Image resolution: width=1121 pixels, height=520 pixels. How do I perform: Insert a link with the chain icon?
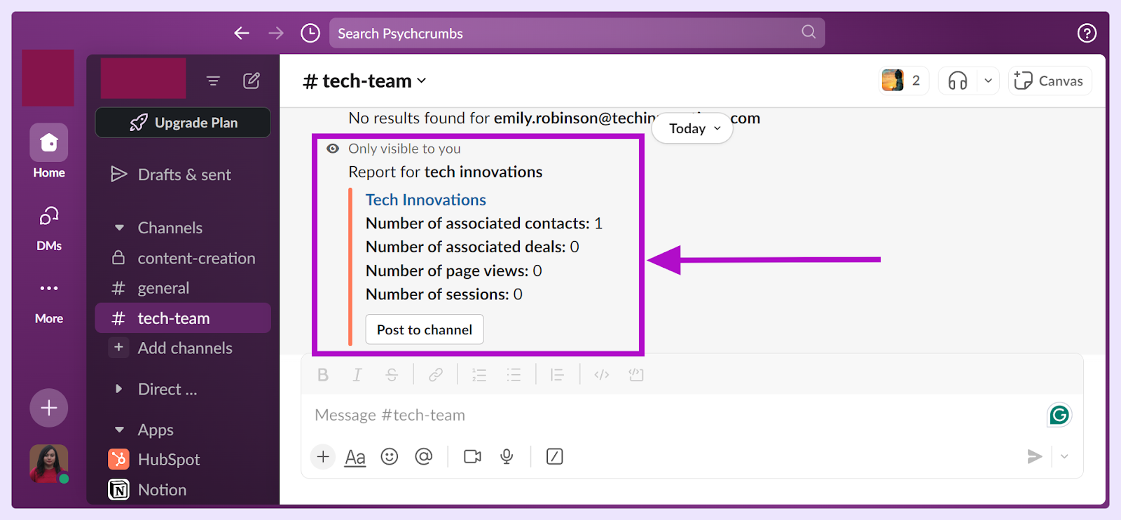pyautogui.click(x=436, y=375)
